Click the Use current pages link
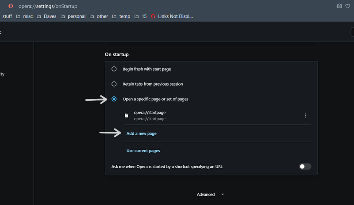This screenshot has height=205, width=354. click(143, 151)
